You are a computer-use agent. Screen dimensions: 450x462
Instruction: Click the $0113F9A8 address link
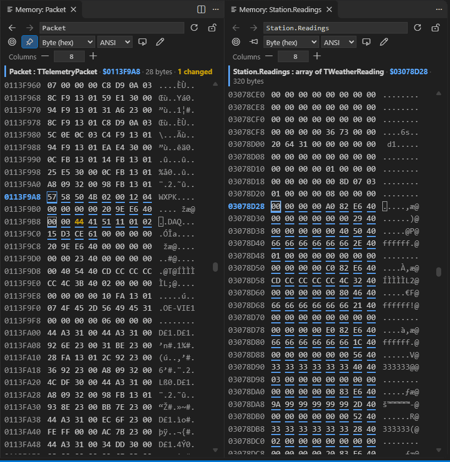tap(121, 71)
